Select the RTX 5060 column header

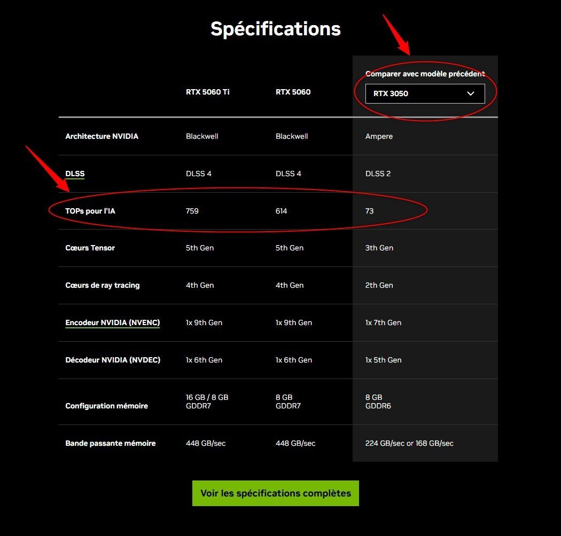point(293,92)
